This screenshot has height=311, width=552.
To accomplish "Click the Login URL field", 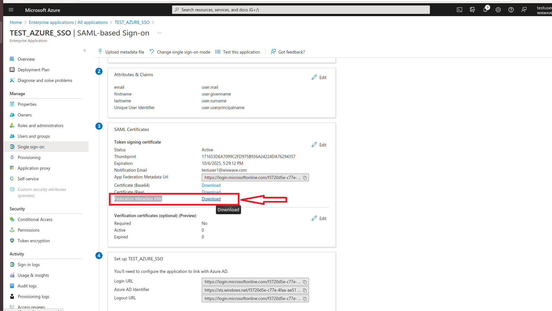I will point(255,282).
